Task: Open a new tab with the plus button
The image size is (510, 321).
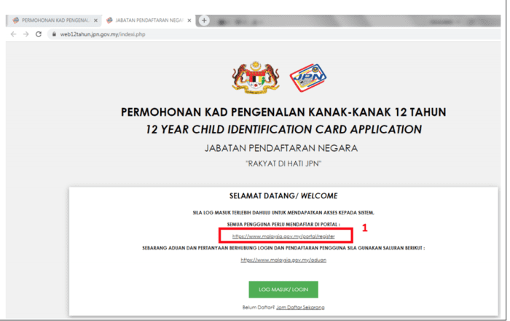Action: (x=204, y=20)
